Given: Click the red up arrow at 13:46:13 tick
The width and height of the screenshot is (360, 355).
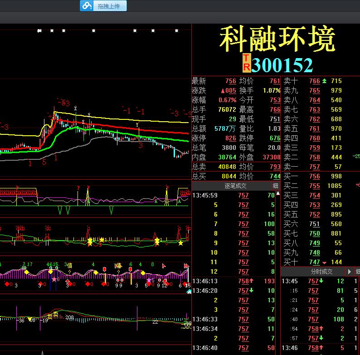Looking at the screenshot, I should (251, 281).
